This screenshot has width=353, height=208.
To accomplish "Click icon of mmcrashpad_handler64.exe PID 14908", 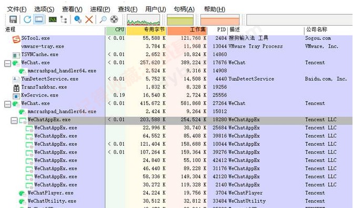I will (22, 71).
